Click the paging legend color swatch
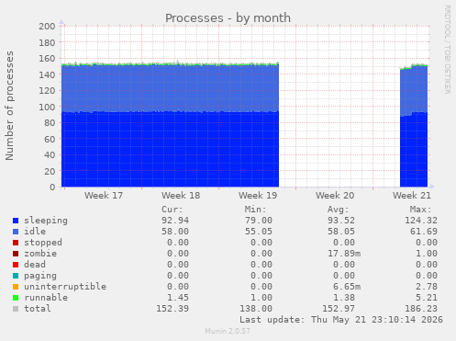Screen dimensions: 456x341 tap(16, 276)
